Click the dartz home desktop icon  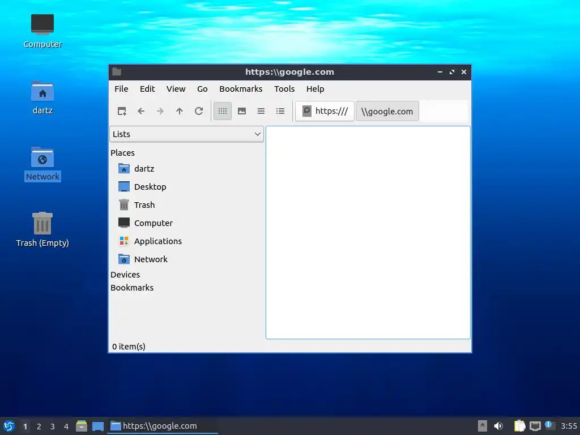[42, 97]
